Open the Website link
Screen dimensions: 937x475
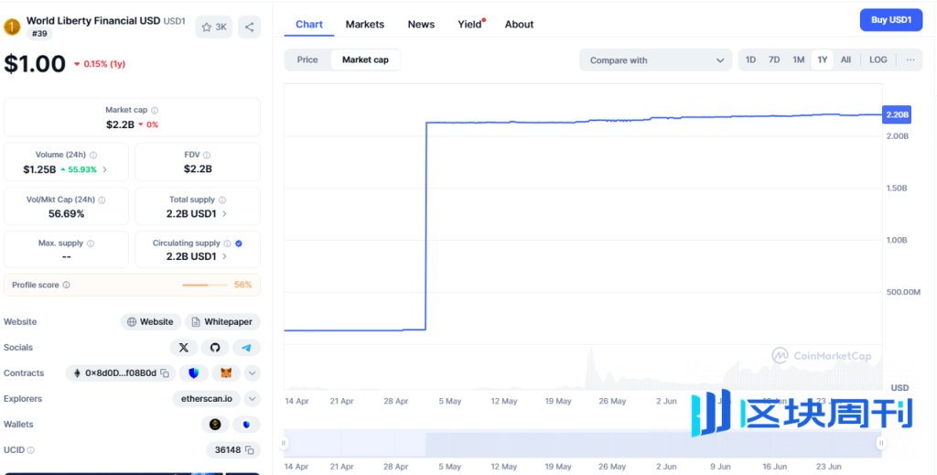pyautogui.click(x=150, y=321)
